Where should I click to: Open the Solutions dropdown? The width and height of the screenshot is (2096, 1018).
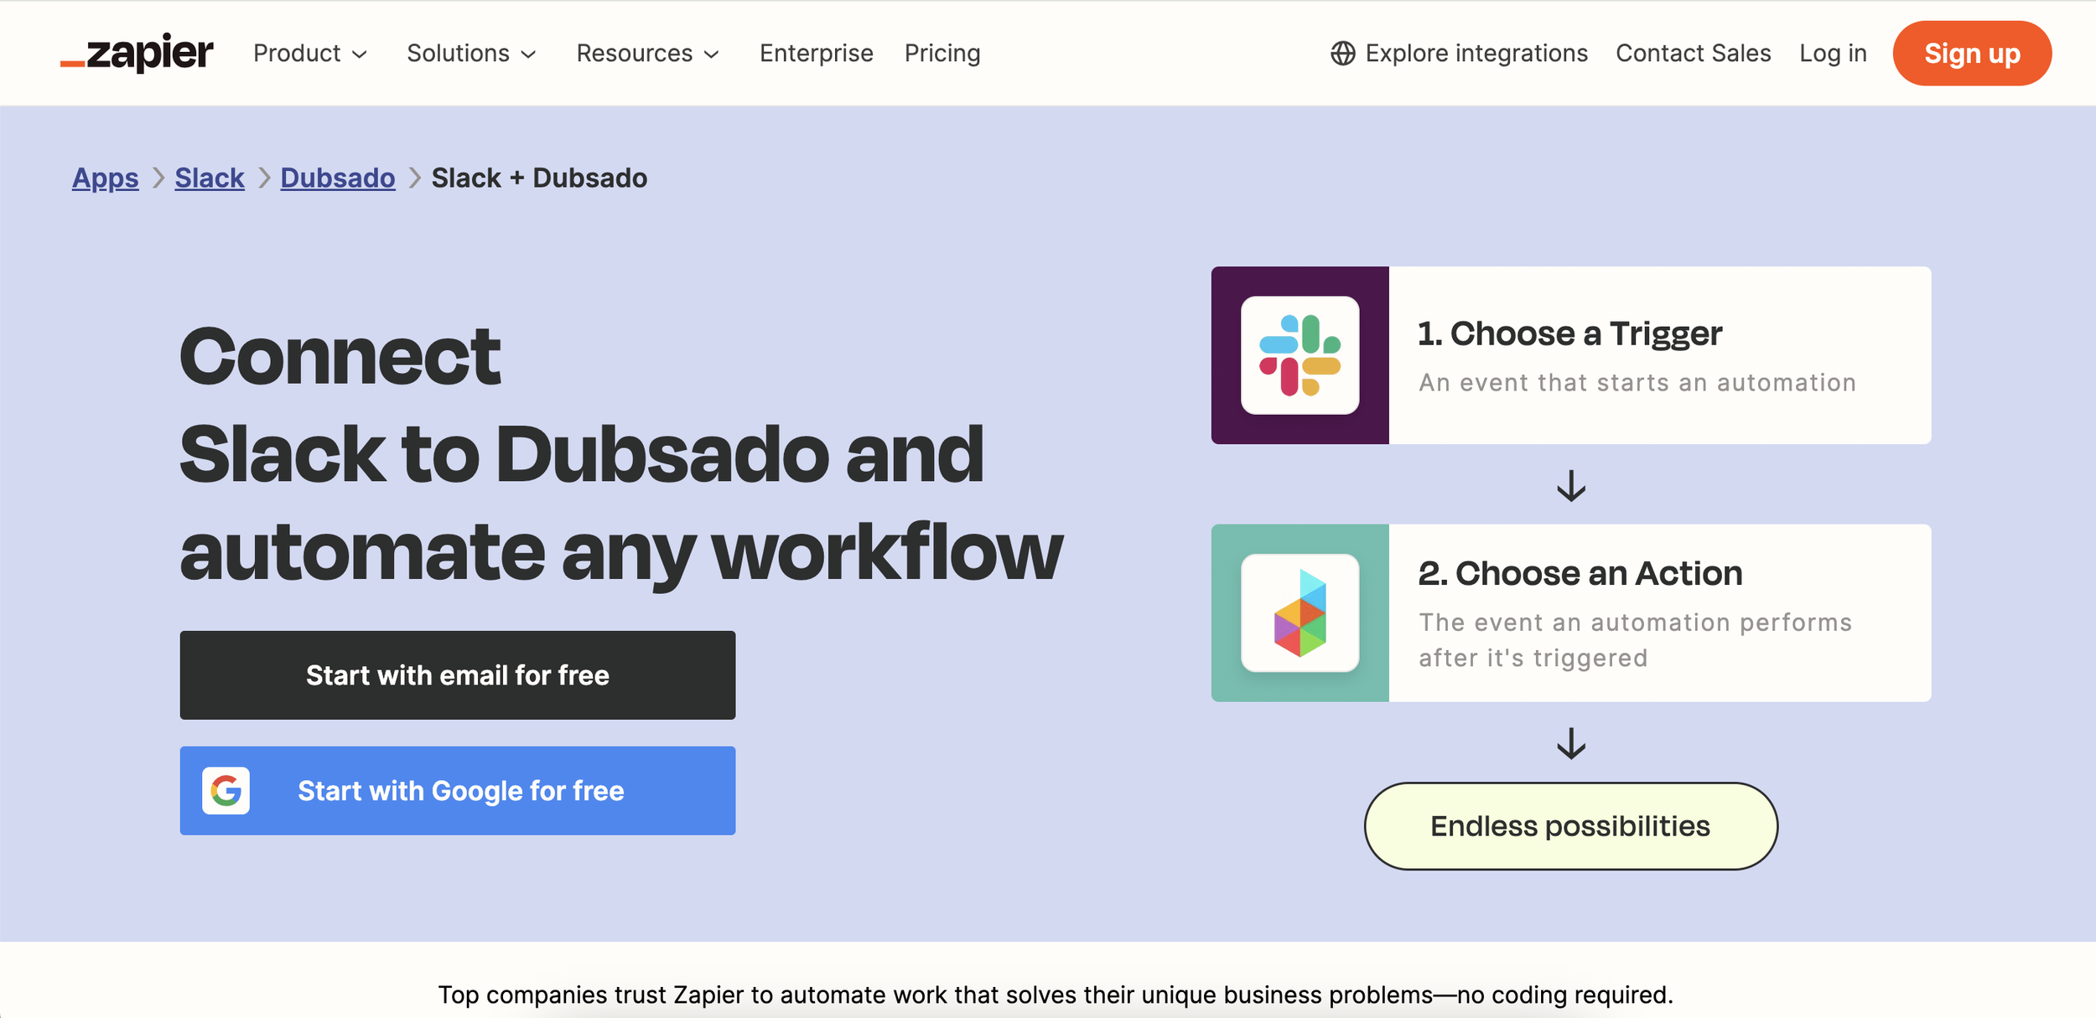[470, 54]
